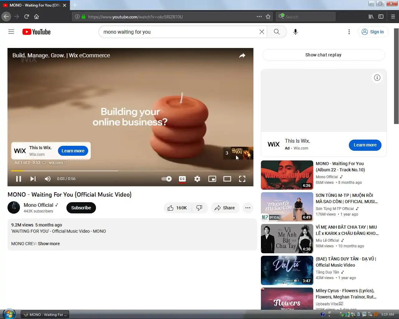Expand description with Show more
Screen dimensions: 399x319
(49, 244)
